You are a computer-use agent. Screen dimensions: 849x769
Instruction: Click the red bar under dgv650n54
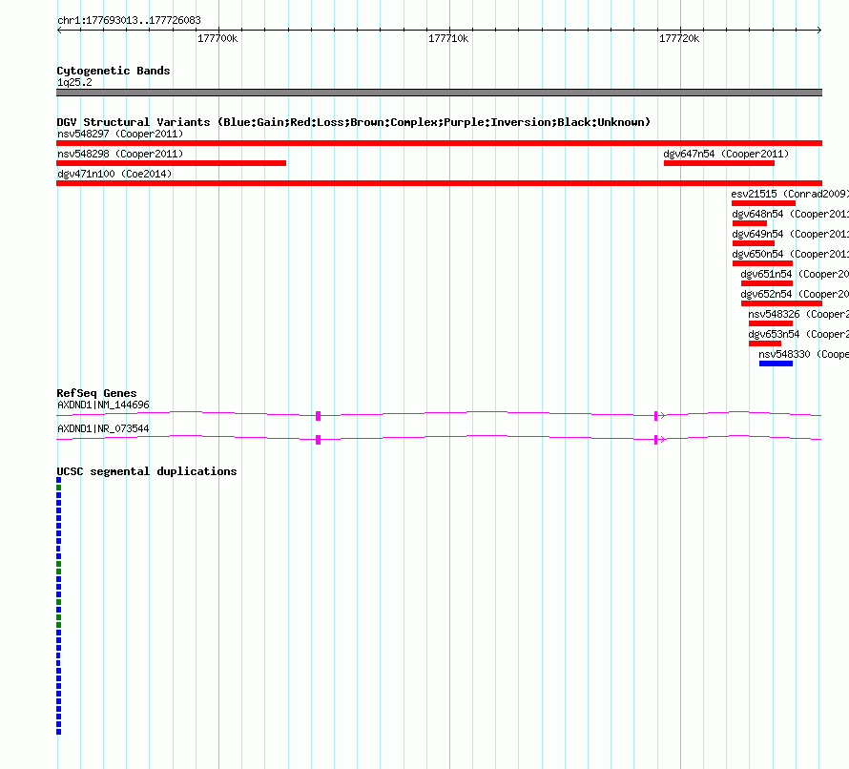pos(762,263)
